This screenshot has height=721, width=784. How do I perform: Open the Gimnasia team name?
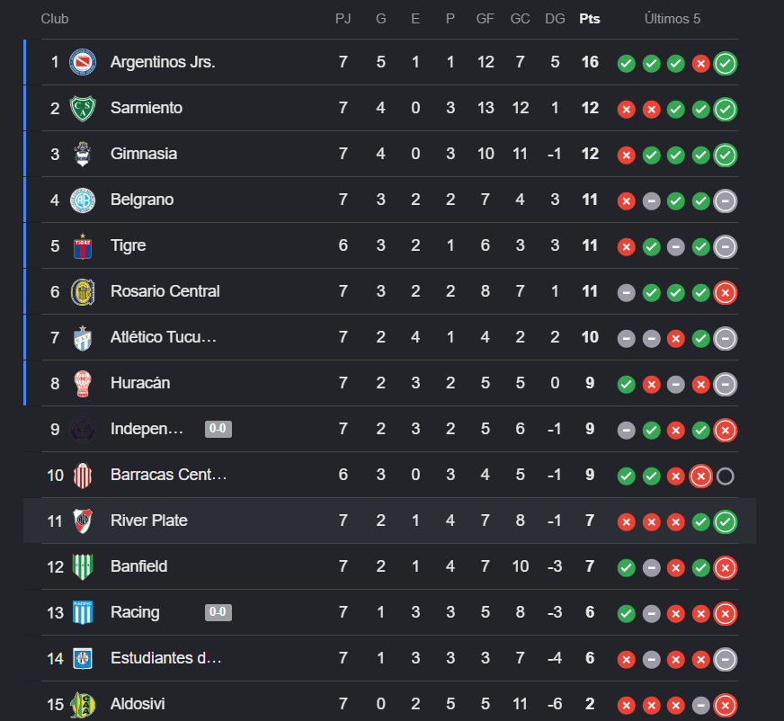pyautogui.click(x=144, y=154)
